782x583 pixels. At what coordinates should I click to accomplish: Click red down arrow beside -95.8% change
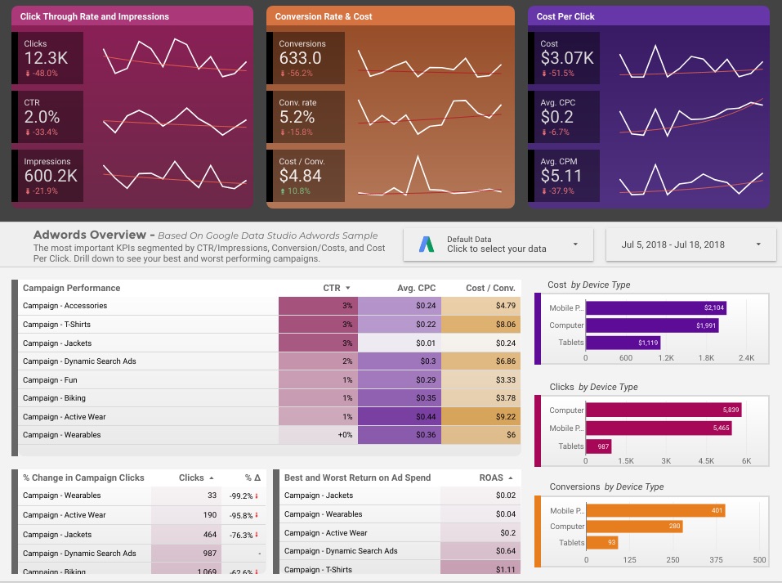(x=257, y=516)
